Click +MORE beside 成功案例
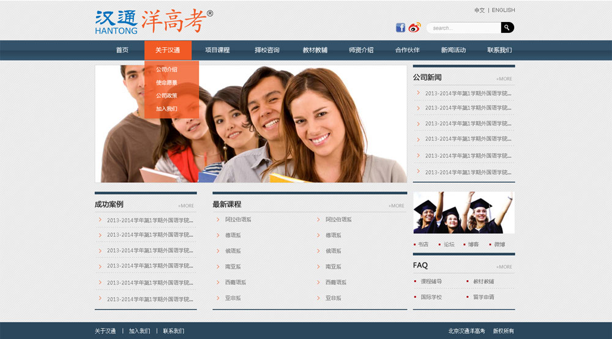The height and width of the screenshot is (339, 612). pos(186,206)
